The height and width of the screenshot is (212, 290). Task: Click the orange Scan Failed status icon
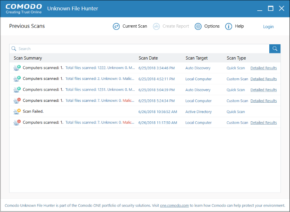pyautogui.click(x=17, y=111)
